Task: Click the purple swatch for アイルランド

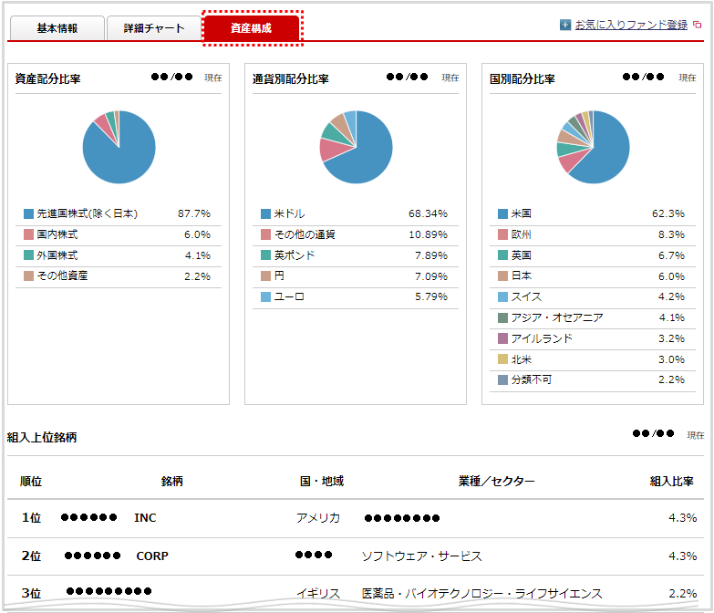Action: coord(502,338)
